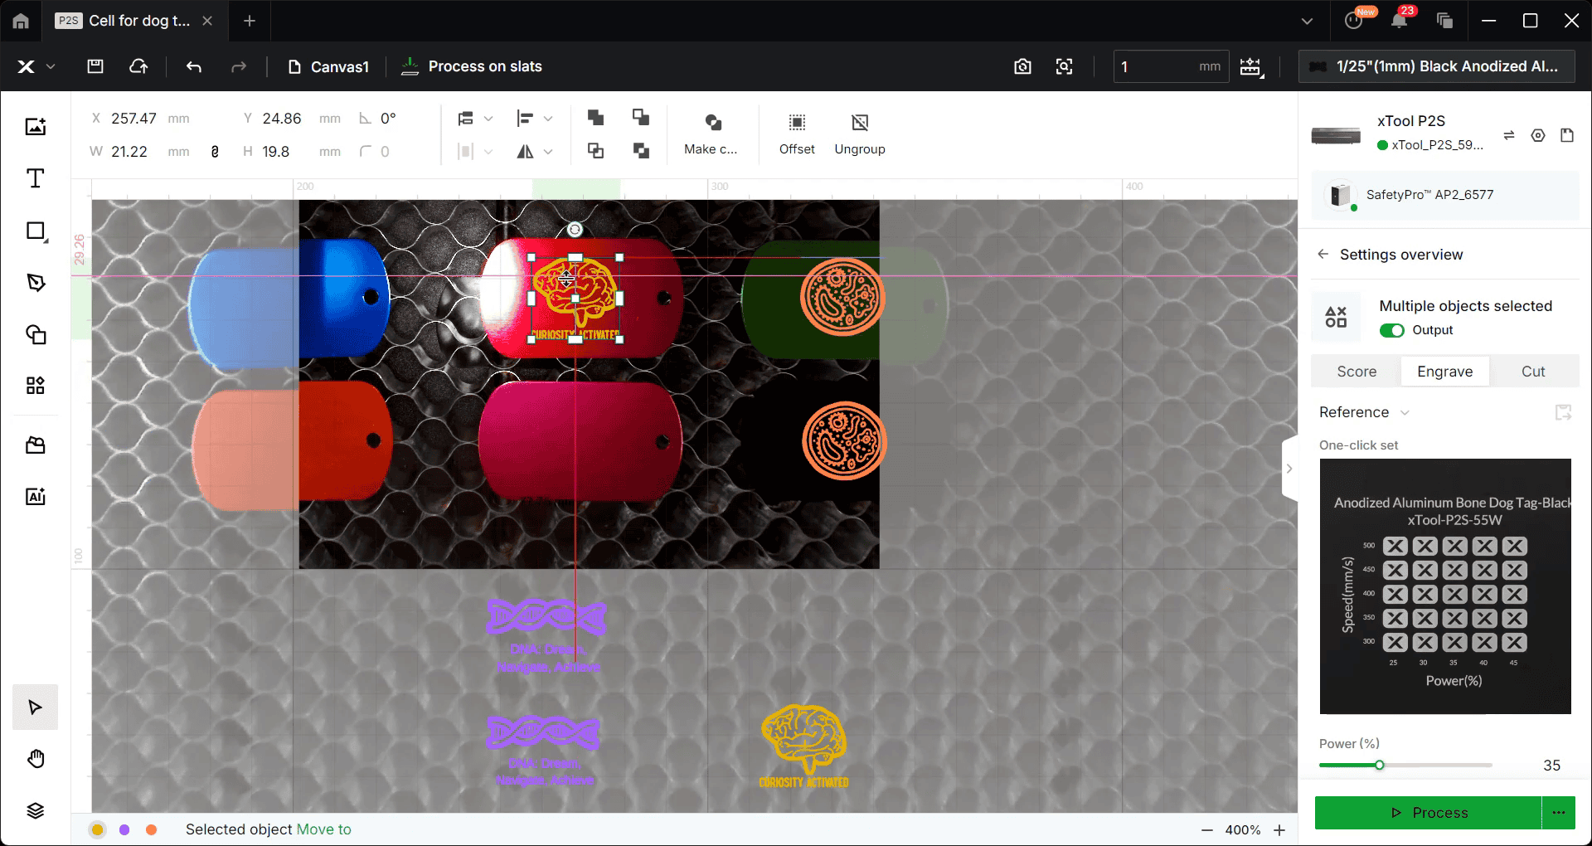Expand the flip/mirror dropdown arrow
Image resolution: width=1592 pixels, height=846 pixels.
point(548,152)
